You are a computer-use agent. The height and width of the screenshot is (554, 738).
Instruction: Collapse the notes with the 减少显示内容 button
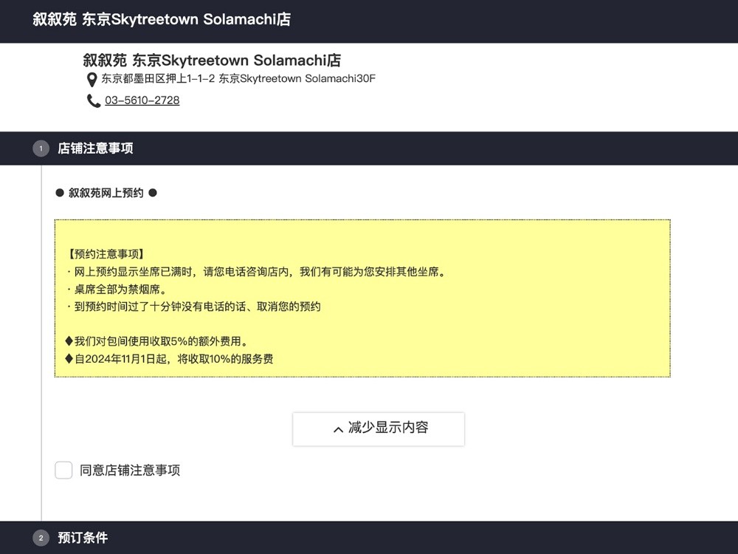379,429
